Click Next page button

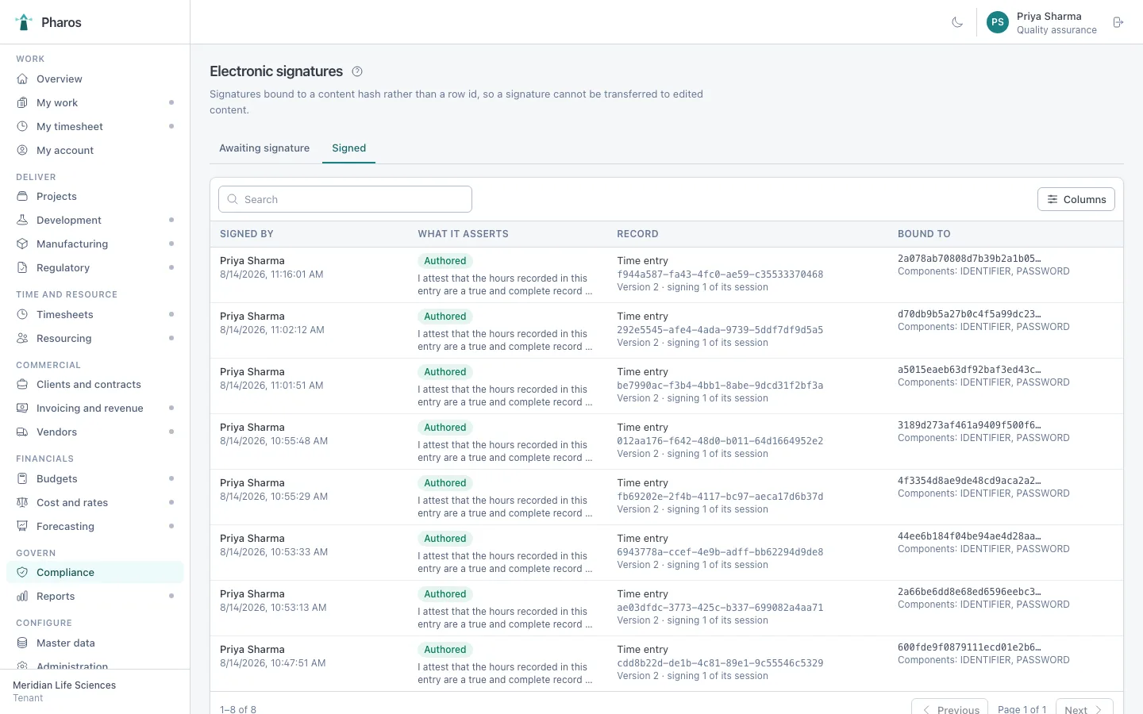coord(1084,706)
